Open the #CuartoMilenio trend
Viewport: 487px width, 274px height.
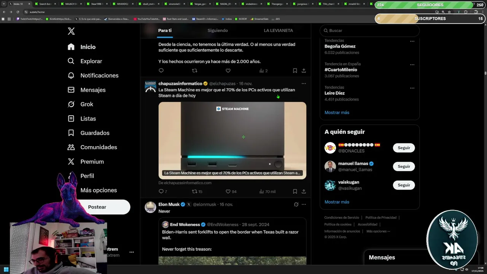pyautogui.click(x=341, y=70)
